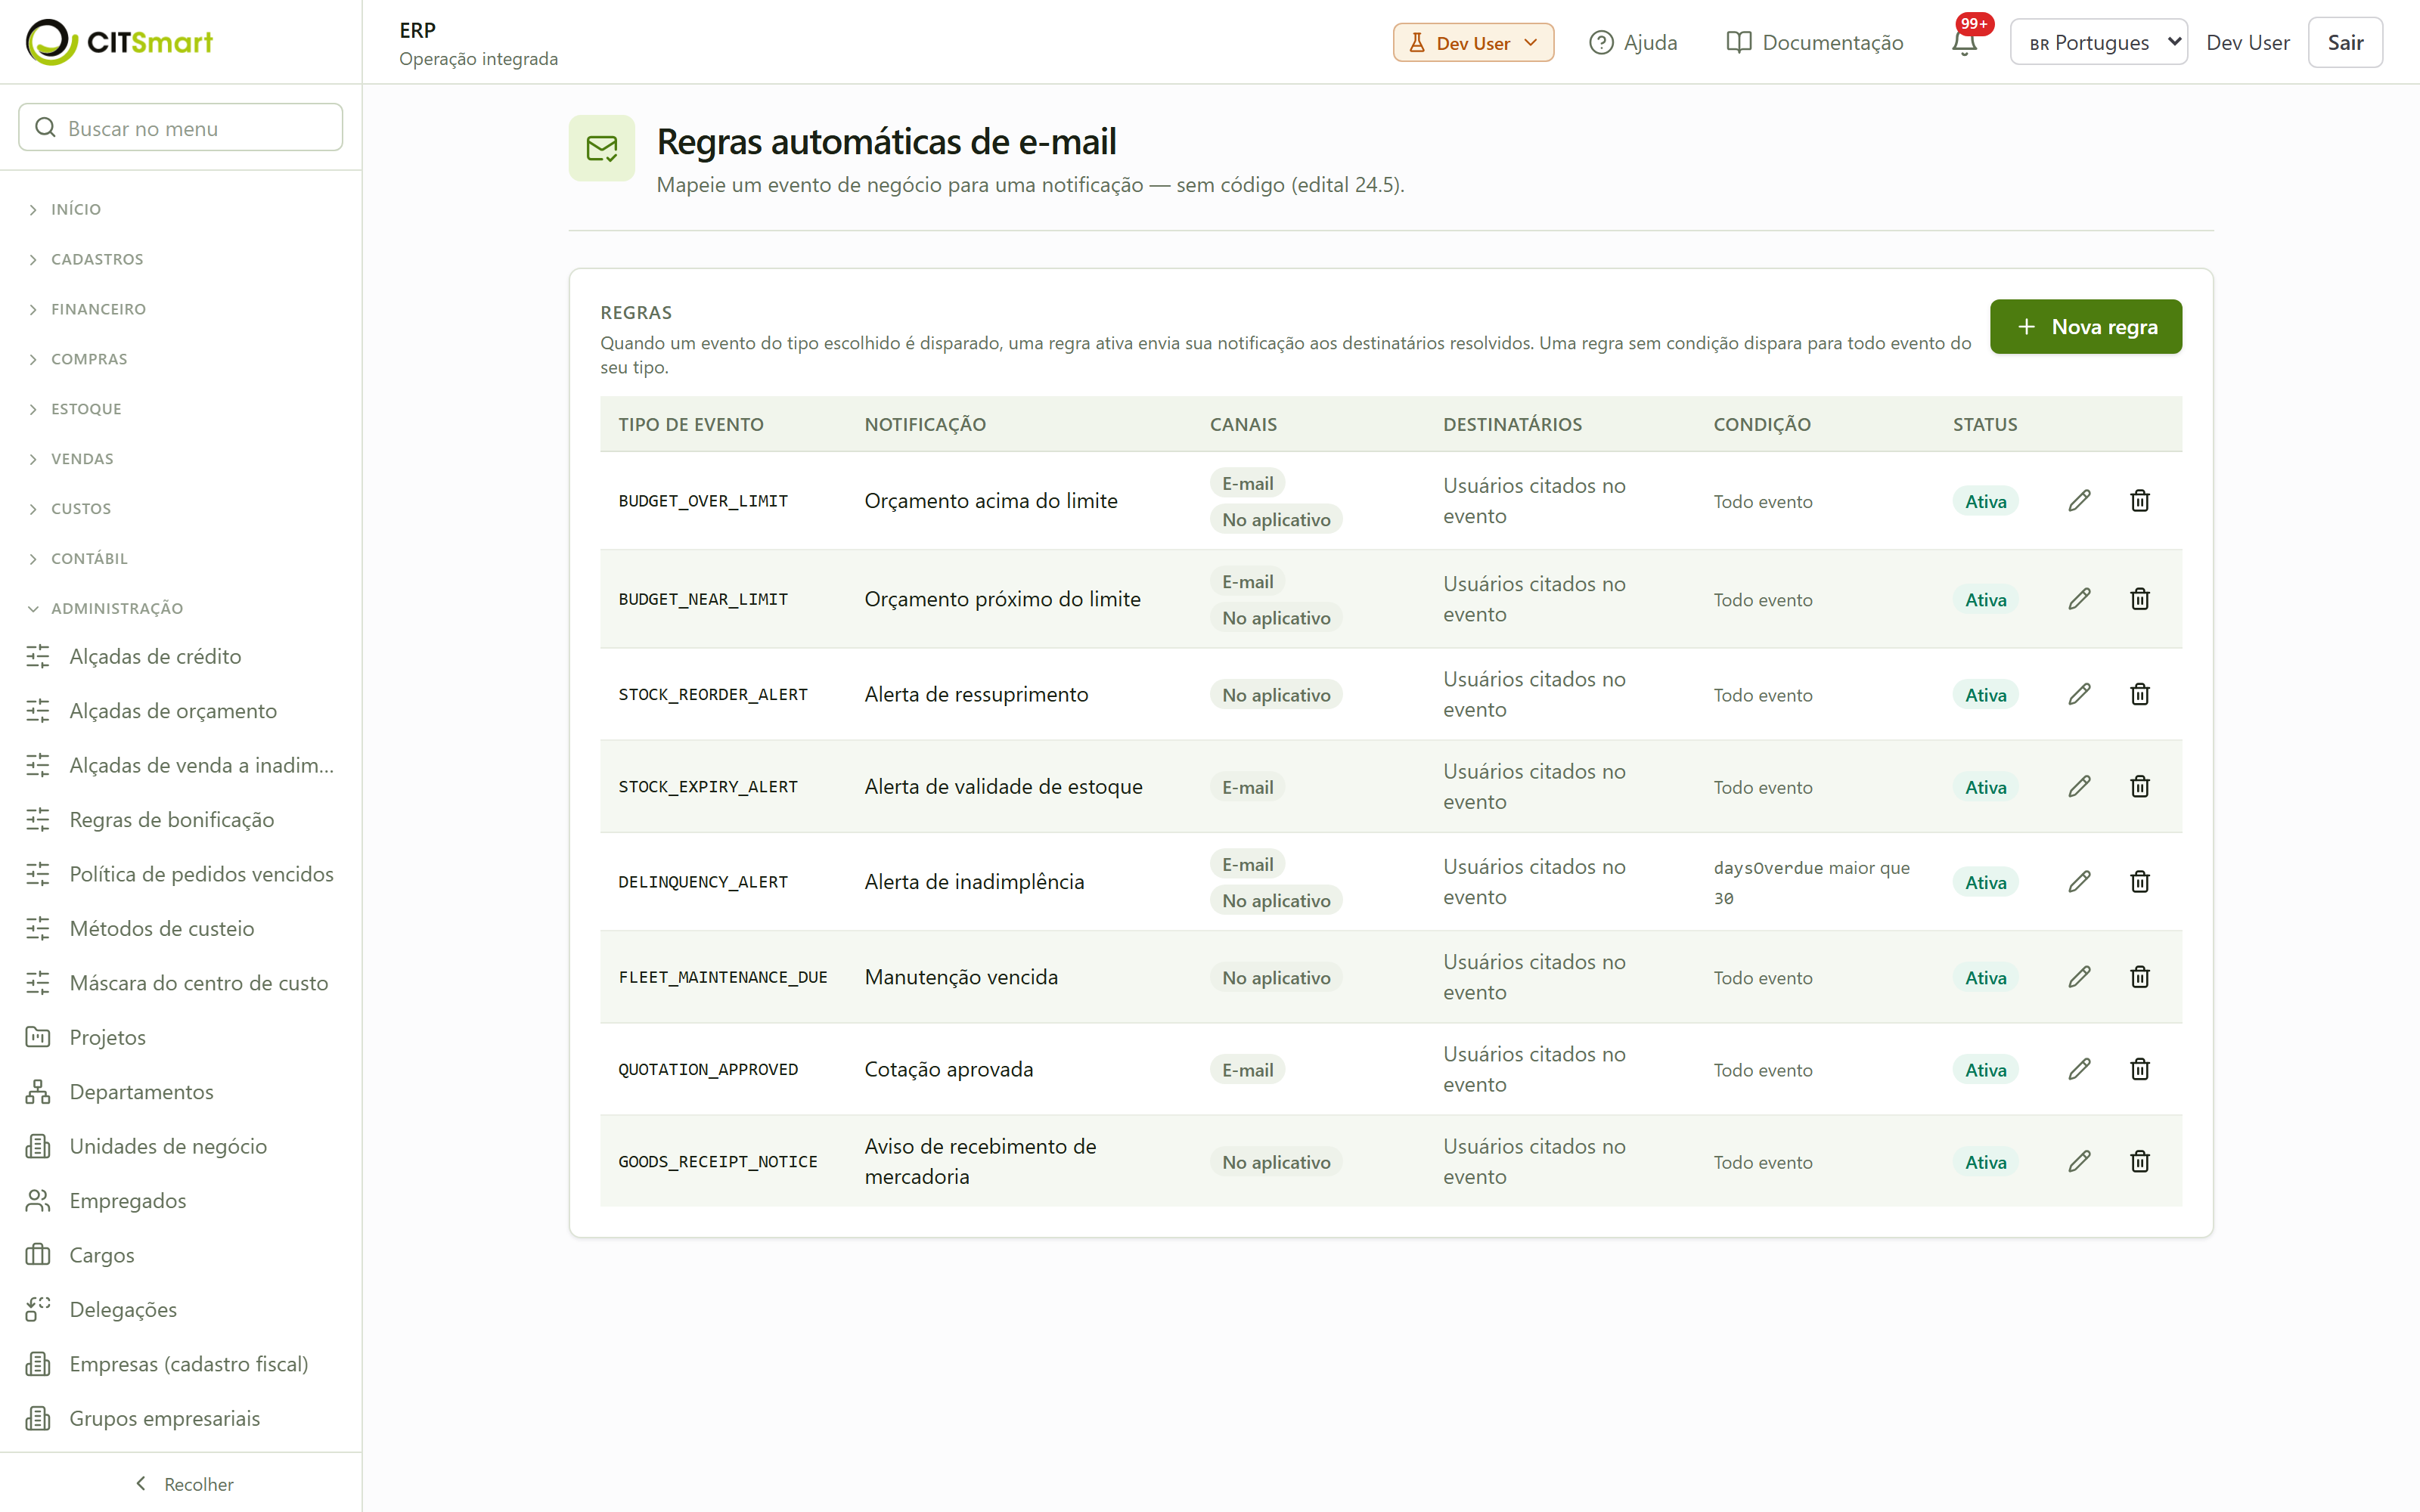Delete the STOCK_EXPIRY_ALERT rule trash icon
The height and width of the screenshot is (1512, 2420).
tap(2139, 786)
